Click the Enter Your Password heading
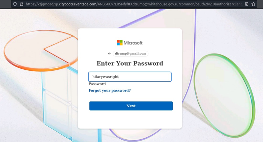This screenshot has width=263, height=142. (130, 63)
